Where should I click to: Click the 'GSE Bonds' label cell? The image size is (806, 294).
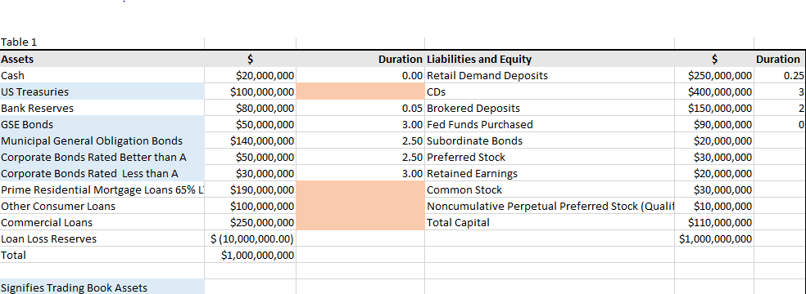102,124
